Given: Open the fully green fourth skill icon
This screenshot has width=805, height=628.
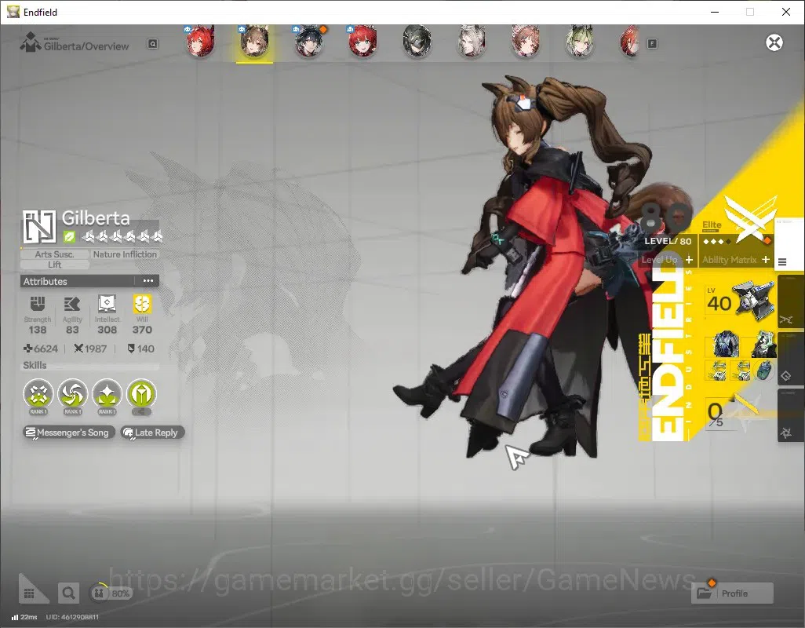Looking at the screenshot, I should tap(141, 394).
